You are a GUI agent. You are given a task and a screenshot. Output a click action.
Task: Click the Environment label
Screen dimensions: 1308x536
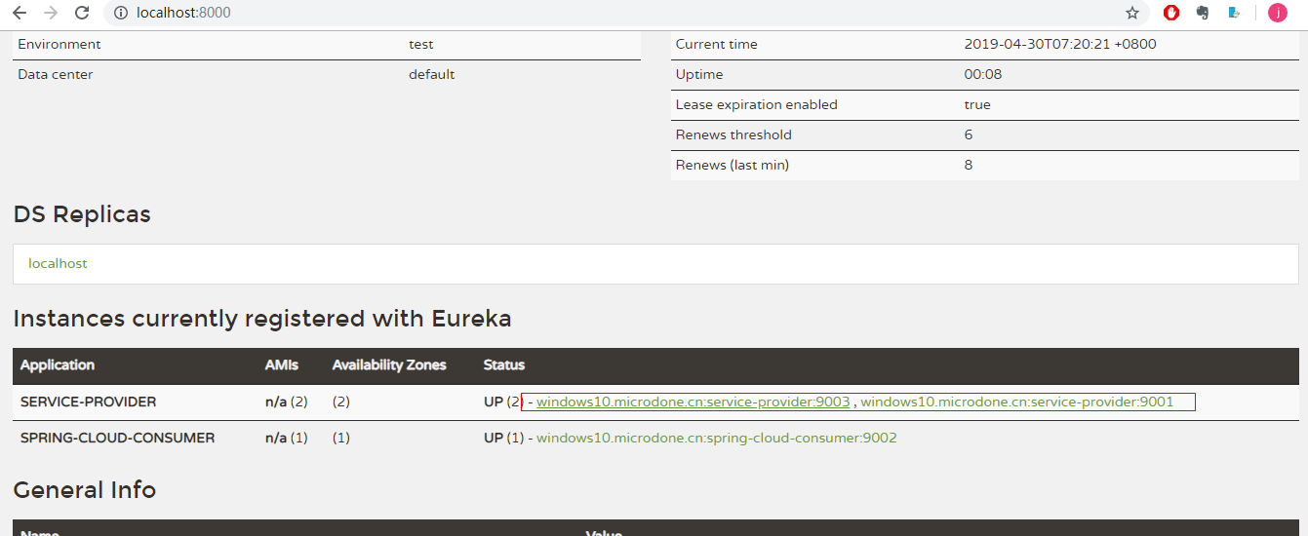59,44
